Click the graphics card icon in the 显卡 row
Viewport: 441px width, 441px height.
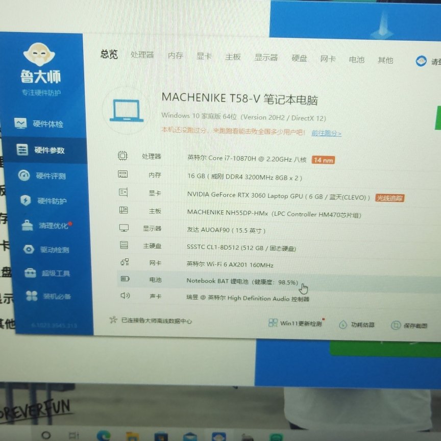coord(123,192)
